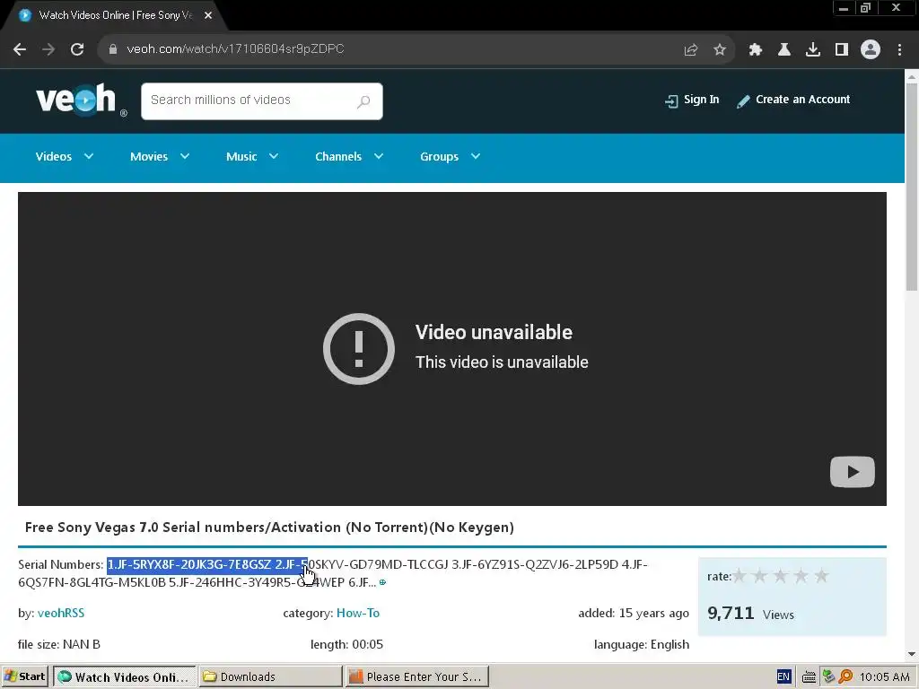Rate the video two stars
The width and height of the screenshot is (919, 689).
pyautogui.click(x=760, y=576)
